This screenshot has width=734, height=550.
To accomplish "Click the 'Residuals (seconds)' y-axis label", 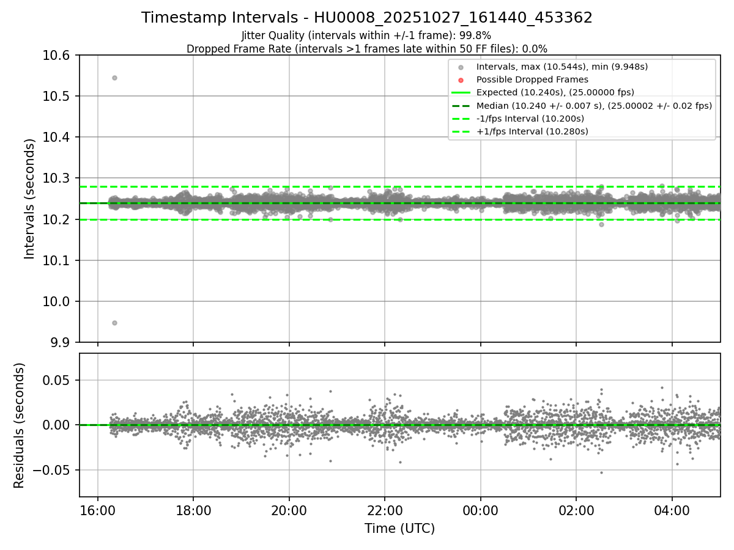I will tap(19, 425).
